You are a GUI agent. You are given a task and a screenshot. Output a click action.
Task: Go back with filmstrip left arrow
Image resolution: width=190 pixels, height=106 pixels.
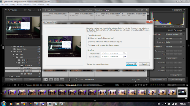[18, 85]
